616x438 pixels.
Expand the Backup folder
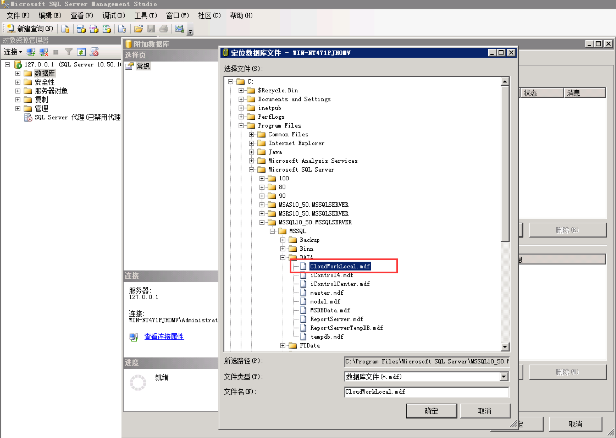click(283, 240)
